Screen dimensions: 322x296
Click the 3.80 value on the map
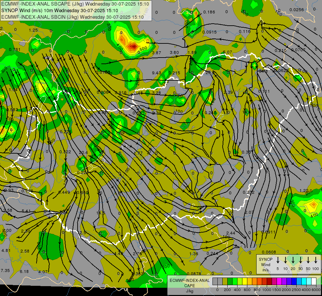click(174, 53)
